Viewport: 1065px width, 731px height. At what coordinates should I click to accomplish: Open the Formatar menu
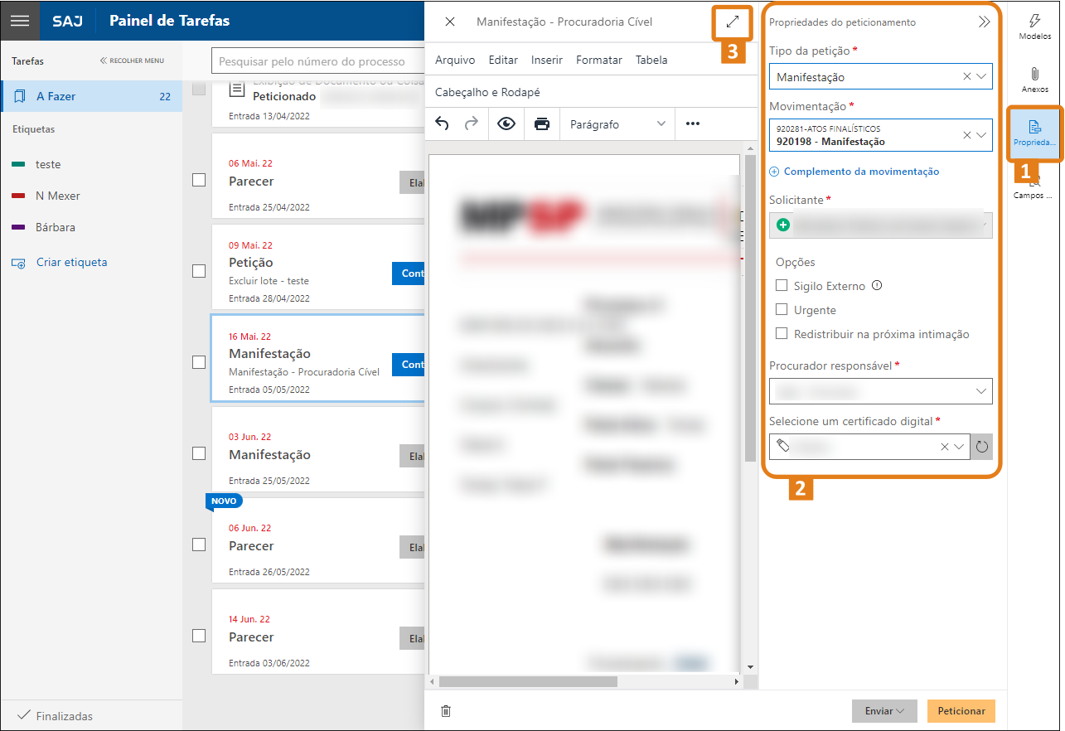(x=598, y=60)
